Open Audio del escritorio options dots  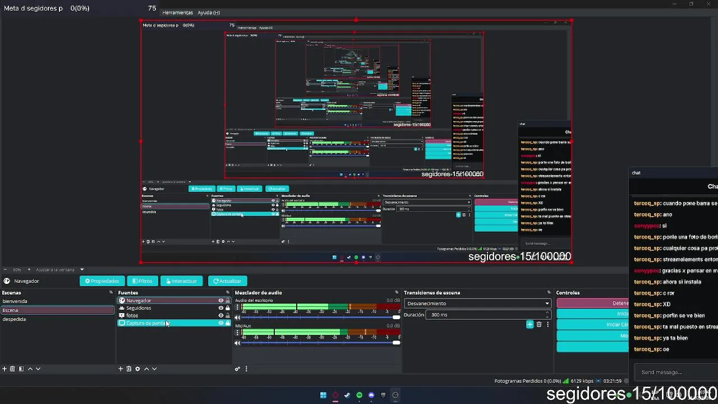pyautogui.click(x=237, y=307)
